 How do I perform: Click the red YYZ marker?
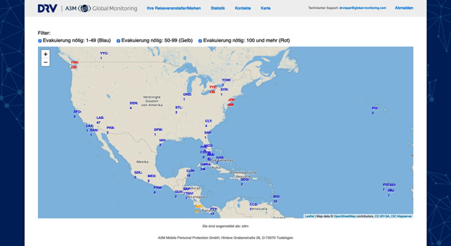tap(213, 89)
